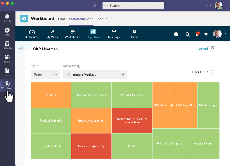
Task: Click the Workboard search magnifier icon
Action: click(188, 34)
